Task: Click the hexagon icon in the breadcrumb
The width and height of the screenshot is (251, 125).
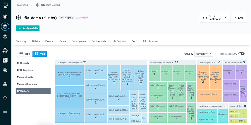Action: (38, 5)
